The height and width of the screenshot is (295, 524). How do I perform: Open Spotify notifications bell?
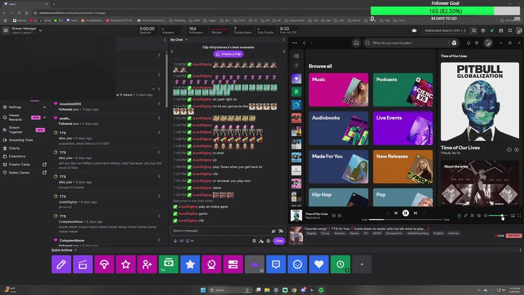(468, 43)
